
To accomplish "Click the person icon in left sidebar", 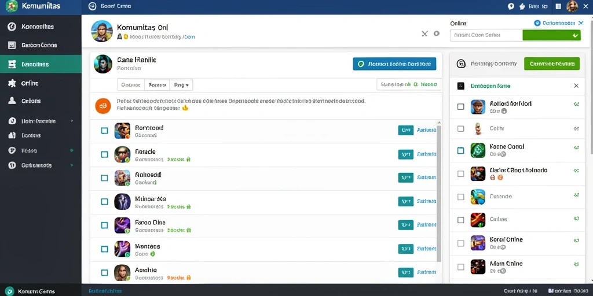I will [x=12, y=101].
